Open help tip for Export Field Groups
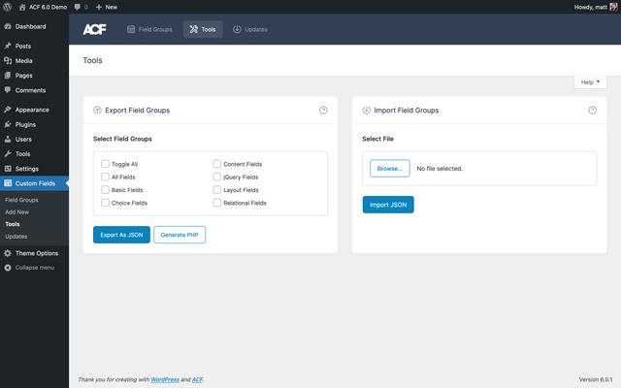The height and width of the screenshot is (388, 621). pyautogui.click(x=323, y=110)
